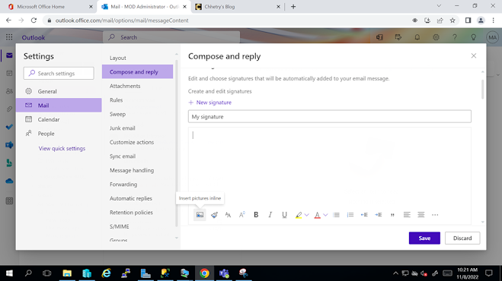This screenshot has height=281, width=502.
Task: Apply red font color
Action: pyautogui.click(x=317, y=215)
